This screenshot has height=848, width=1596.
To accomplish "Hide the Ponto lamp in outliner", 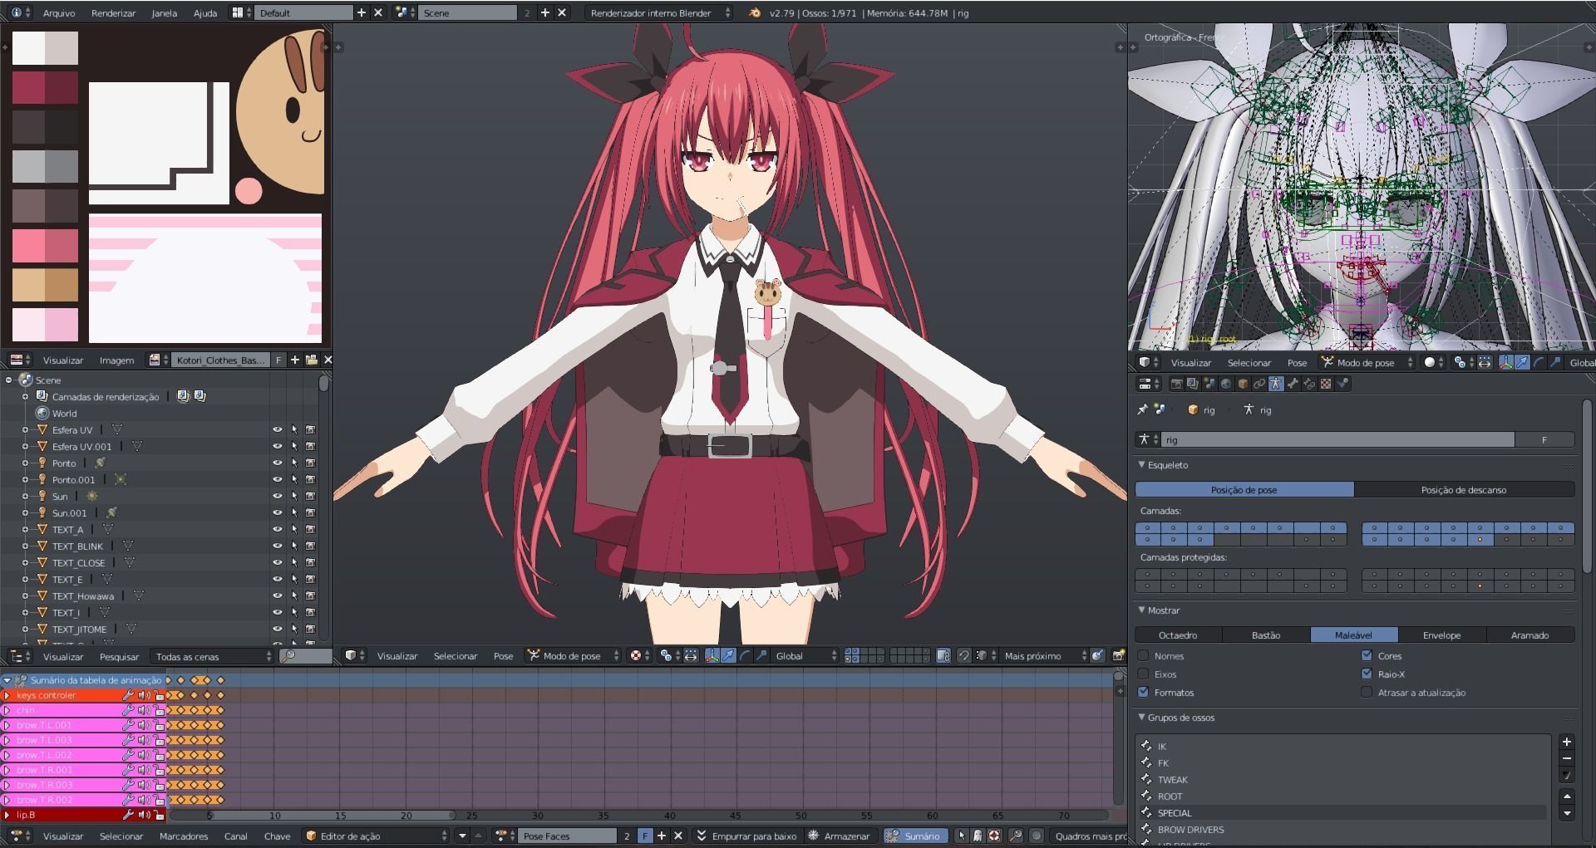I will [x=277, y=463].
